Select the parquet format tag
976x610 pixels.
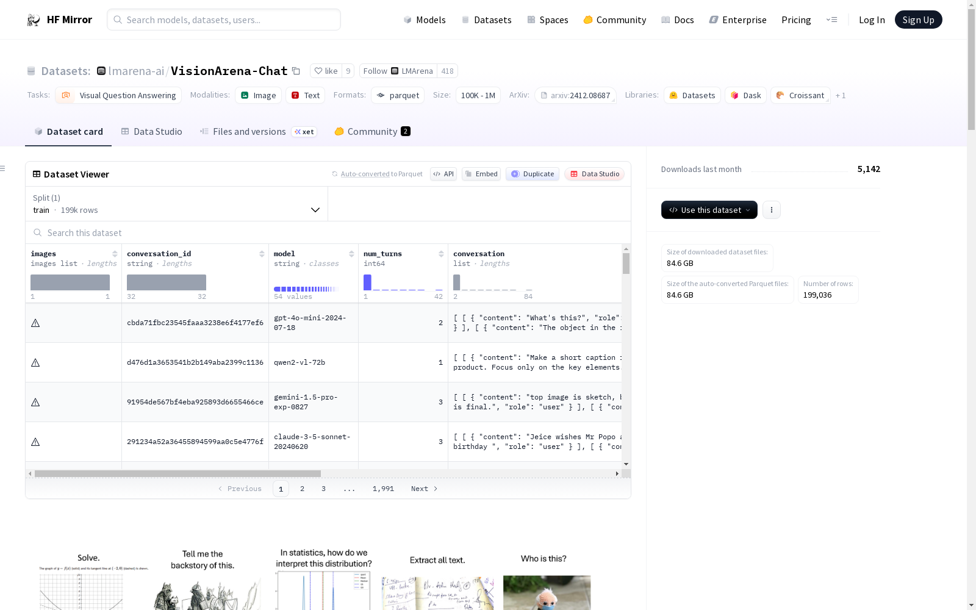coord(398,95)
